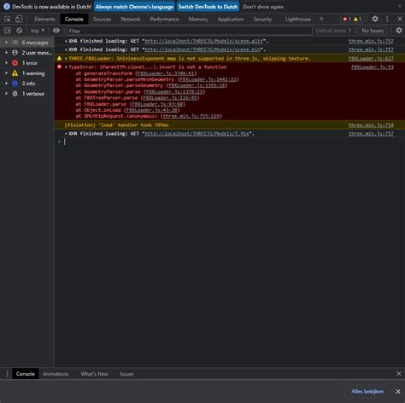Open the Application tab
The image size is (405, 403).
click(231, 19)
